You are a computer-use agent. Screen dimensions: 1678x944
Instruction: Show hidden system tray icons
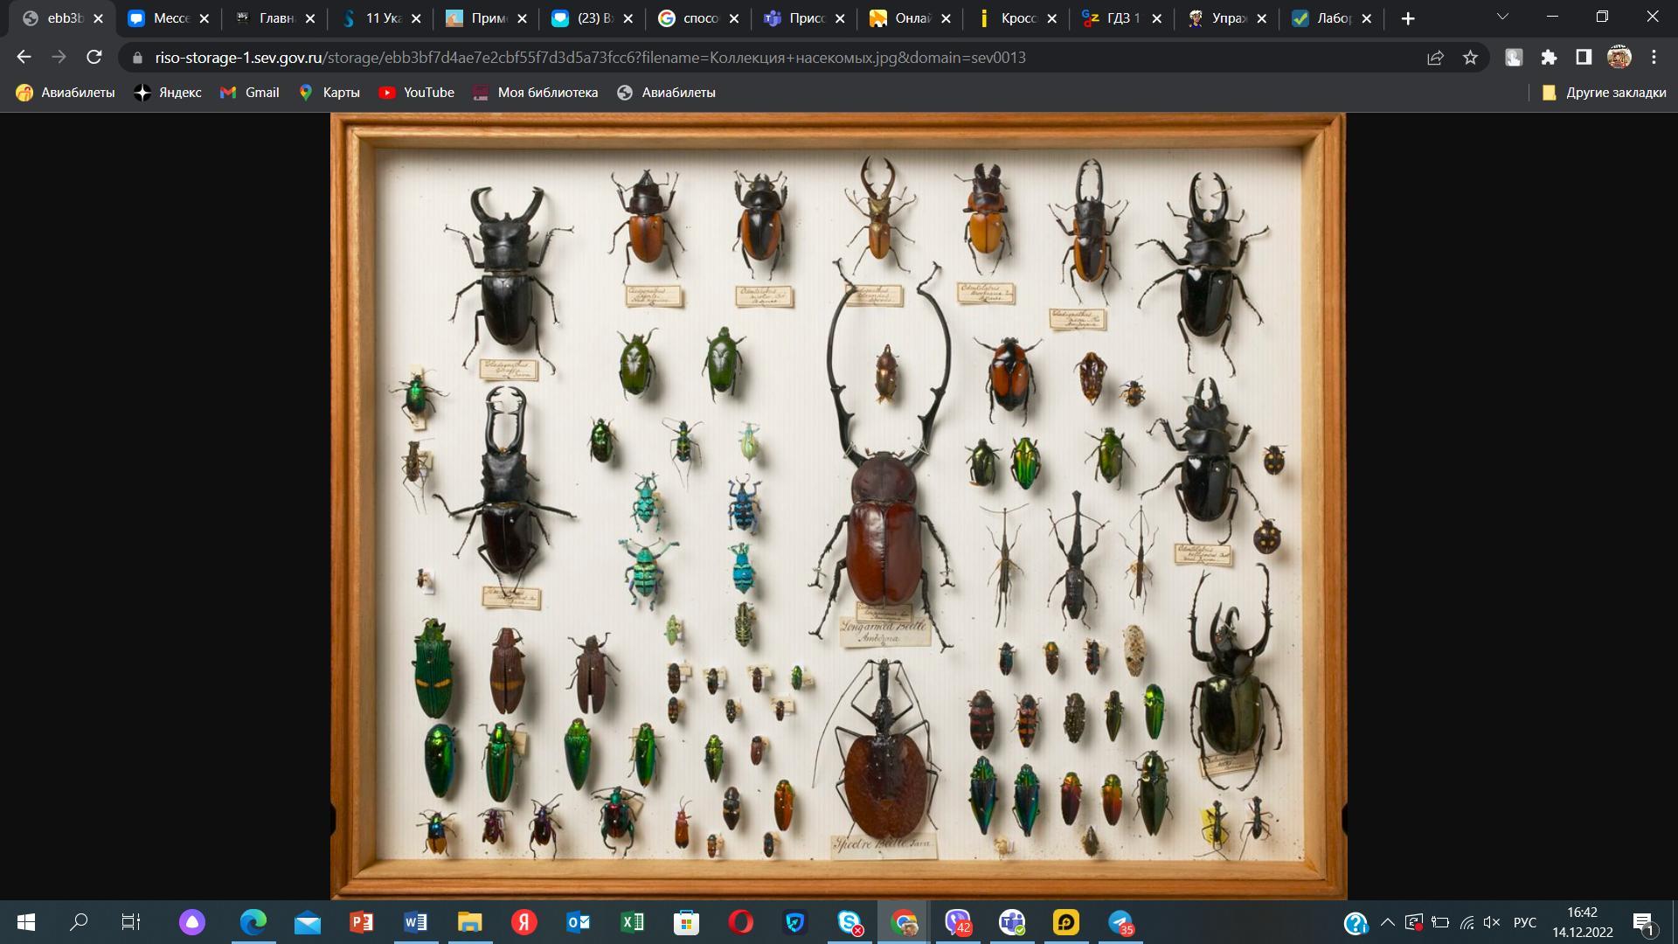(x=1387, y=922)
